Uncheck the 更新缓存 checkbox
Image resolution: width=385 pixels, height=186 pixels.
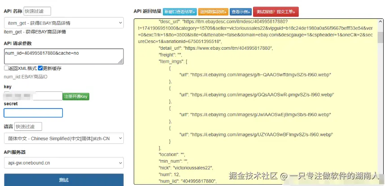[x=40, y=69]
